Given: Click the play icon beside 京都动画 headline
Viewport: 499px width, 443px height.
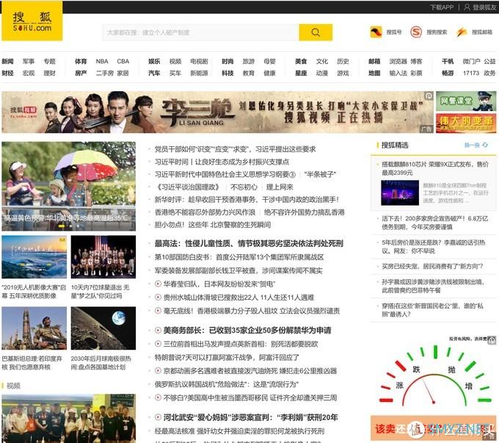Looking at the screenshot, I should click(x=158, y=371).
